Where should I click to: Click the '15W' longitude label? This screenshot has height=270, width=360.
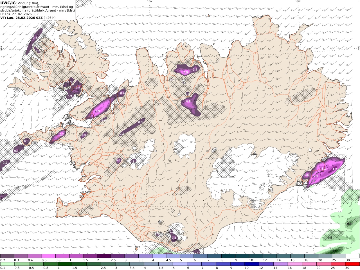298,1
